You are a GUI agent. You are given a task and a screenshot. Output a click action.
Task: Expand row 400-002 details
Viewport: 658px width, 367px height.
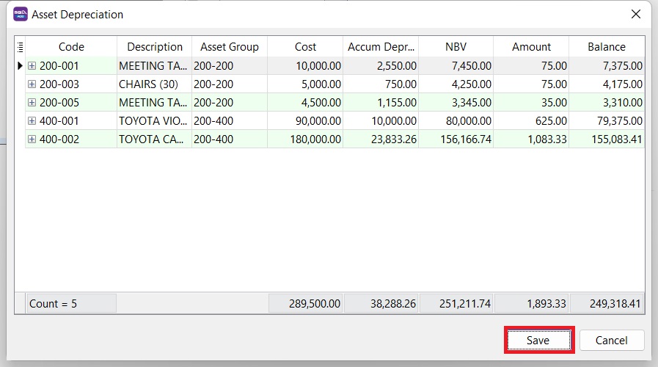(32, 139)
